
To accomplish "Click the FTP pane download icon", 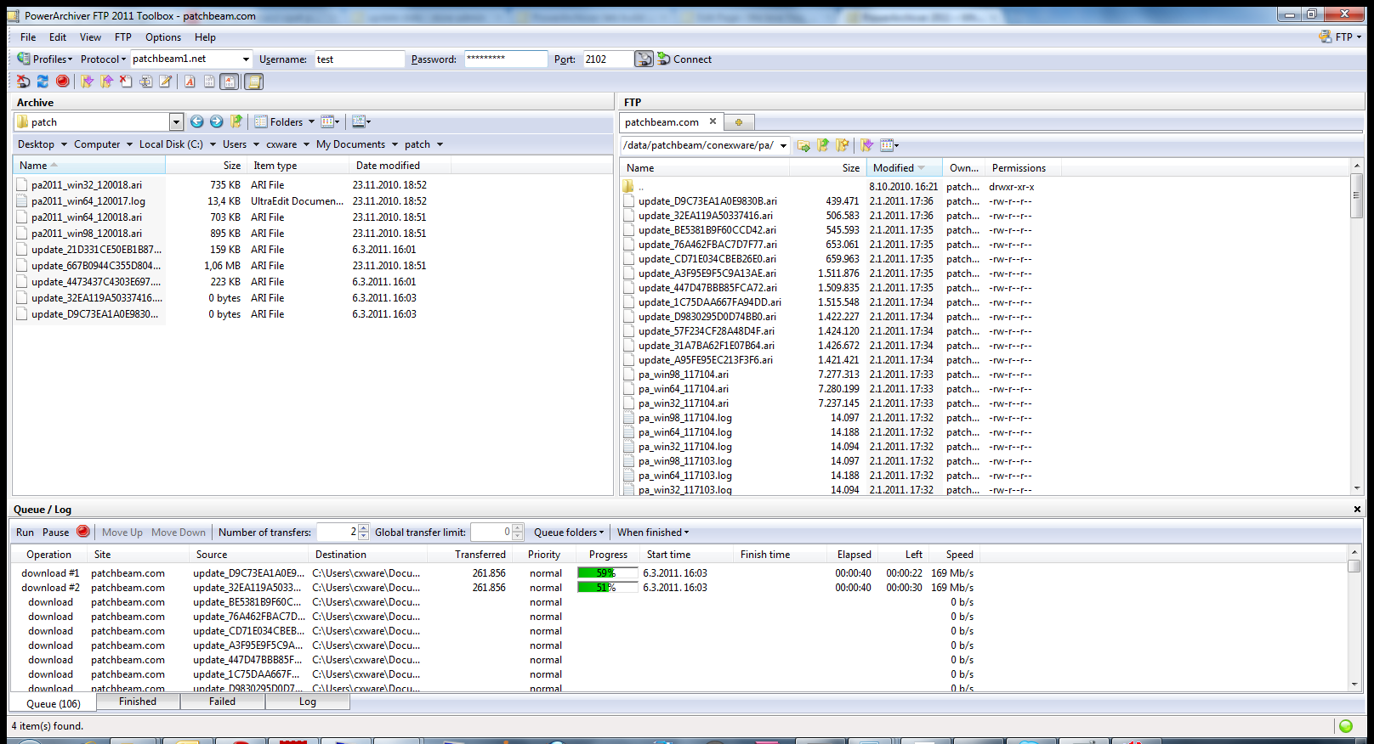I will (x=866, y=145).
